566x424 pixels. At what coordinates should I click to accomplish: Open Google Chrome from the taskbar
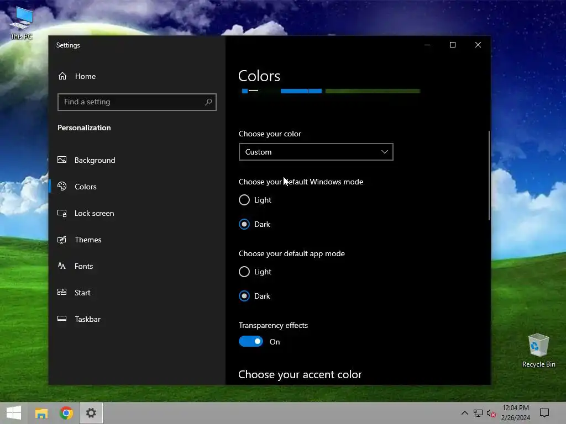pos(66,413)
